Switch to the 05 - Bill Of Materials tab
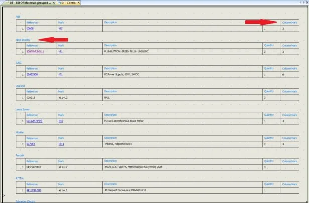 click(x=30, y=3)
